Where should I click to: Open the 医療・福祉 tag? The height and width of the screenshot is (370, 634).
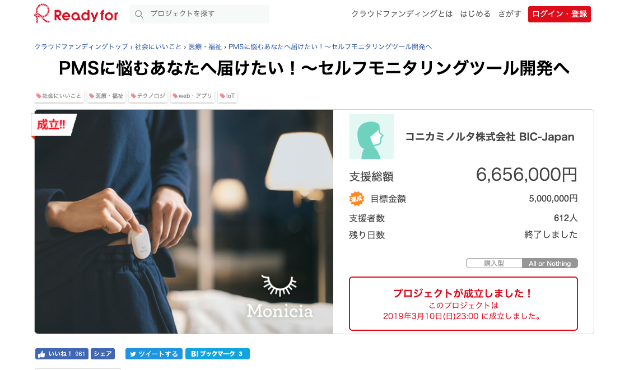106,96
